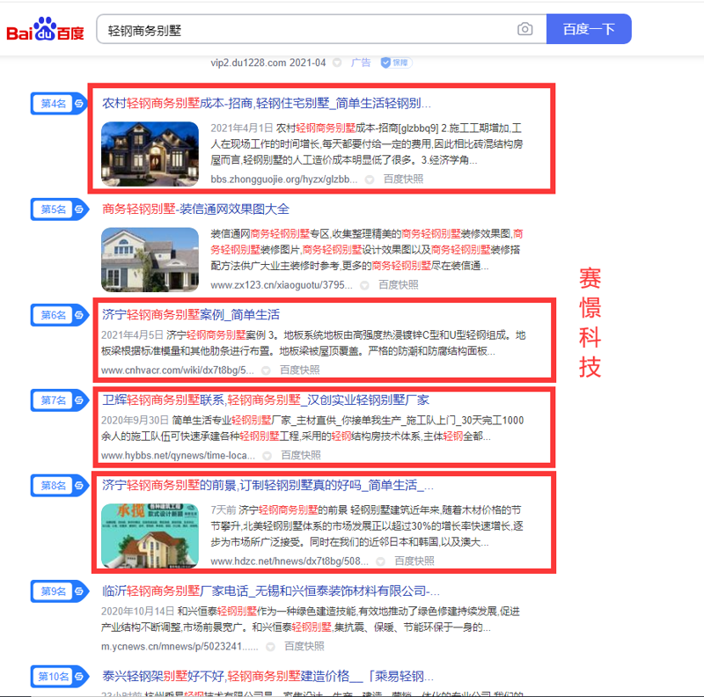Click the 第6名 rank badge icon
The image size is (704, 697).
(x=59, y=315)
